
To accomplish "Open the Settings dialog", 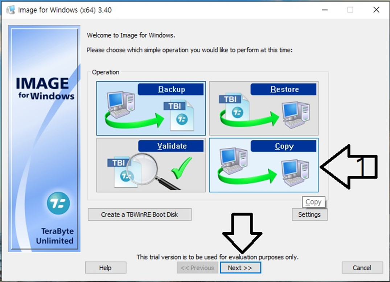I will click(x=309, y=214).
